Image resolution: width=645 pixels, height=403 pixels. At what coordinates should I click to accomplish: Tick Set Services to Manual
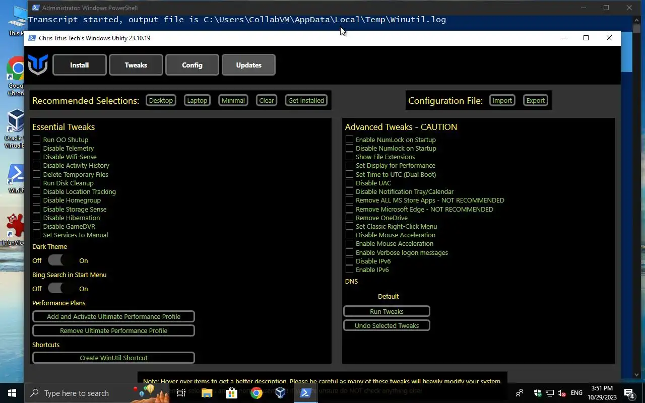coord(36,235)
